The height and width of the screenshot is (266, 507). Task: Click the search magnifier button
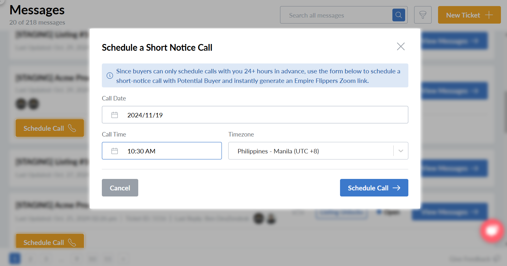(398, 15)
